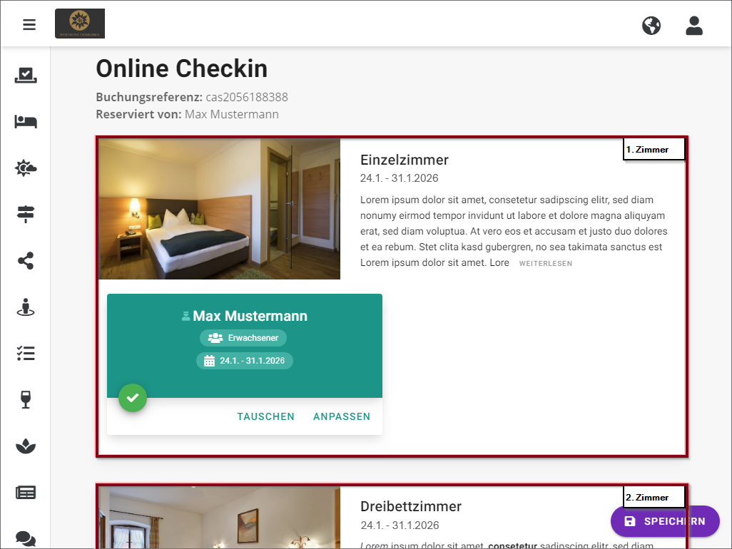
Task: Click the 24.1. - 31.1.2026 date chip
Action: (x=245, y=360)
